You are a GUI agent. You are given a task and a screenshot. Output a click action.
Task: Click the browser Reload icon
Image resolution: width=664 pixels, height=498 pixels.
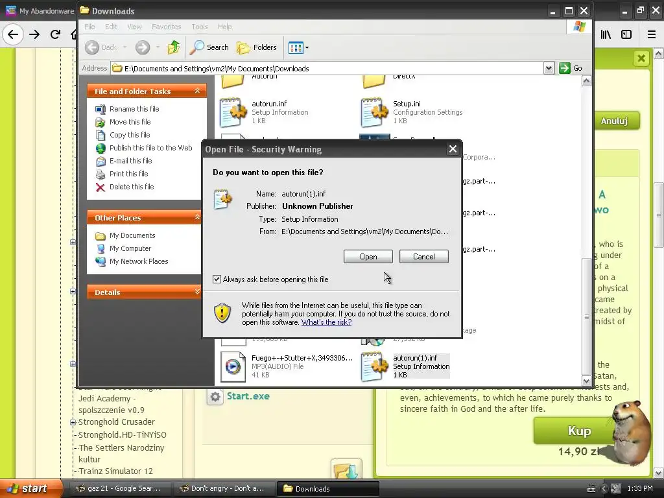tap(55, 34)
